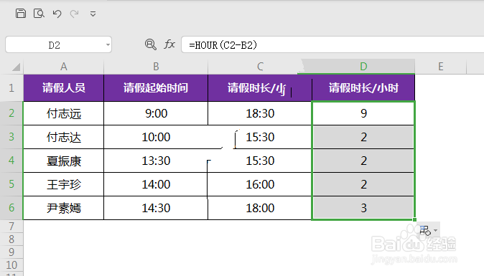
Task: Select column A header
Action: pyautogui.click(x=64, y=67)
